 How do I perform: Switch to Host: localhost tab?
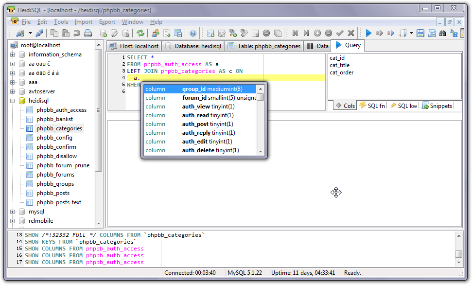[134, 46]
